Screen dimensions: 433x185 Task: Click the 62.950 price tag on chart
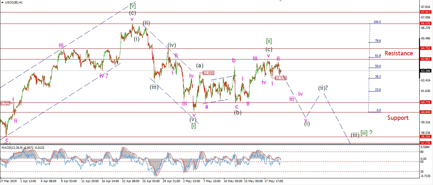[208, 73]
